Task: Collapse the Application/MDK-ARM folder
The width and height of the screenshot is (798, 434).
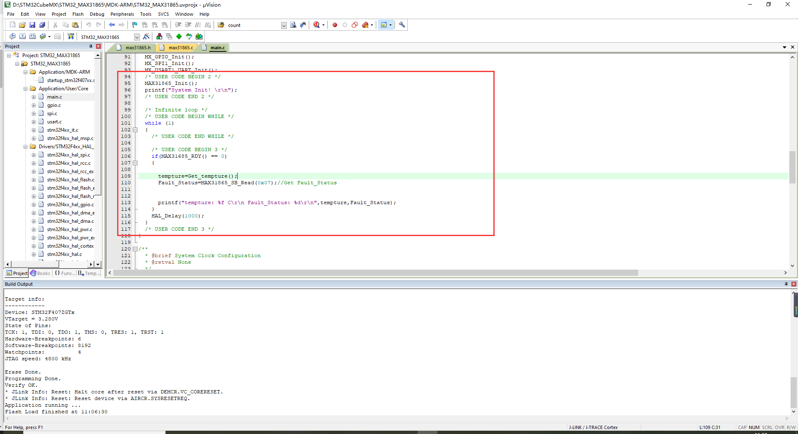Action: coord(25,72)
